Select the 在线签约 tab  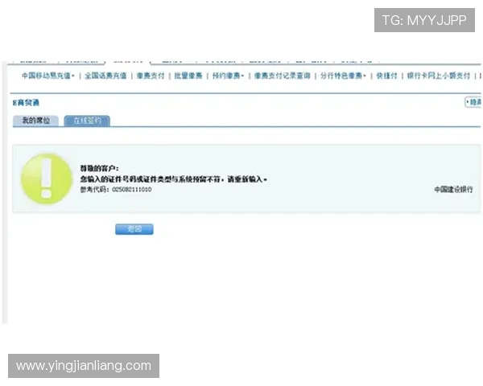click(87, 121)
